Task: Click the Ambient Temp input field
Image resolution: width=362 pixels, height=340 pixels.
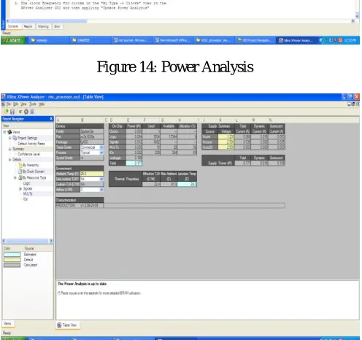Action: (92, 174)
